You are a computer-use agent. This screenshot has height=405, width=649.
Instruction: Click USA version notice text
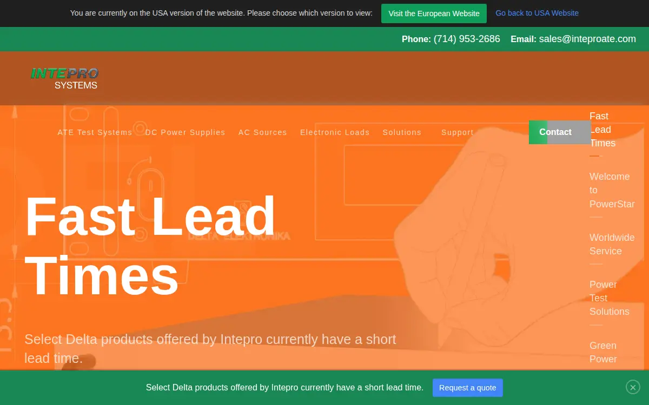[x=221, y=13]
